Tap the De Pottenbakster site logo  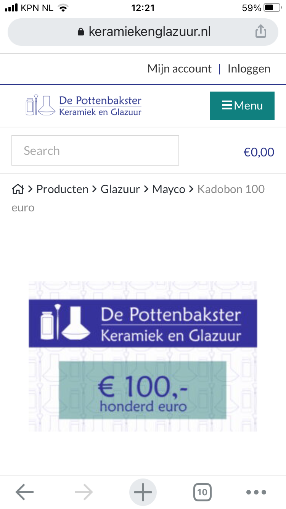pyautogui.click(x=84, y=105)
